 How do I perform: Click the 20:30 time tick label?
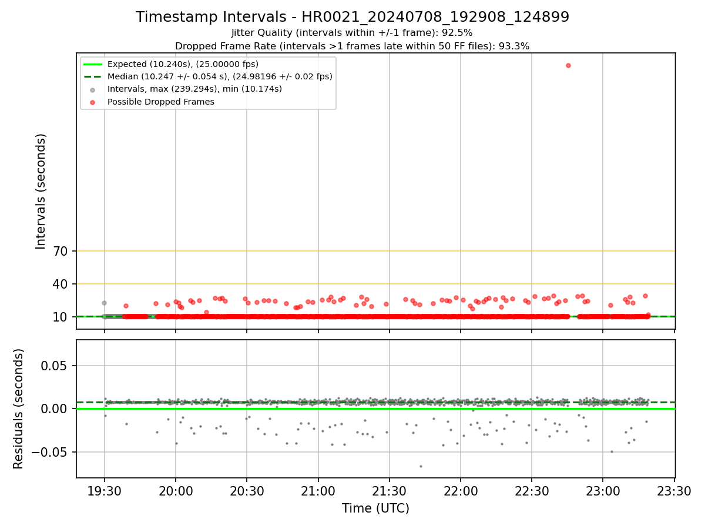pos(247,490)
